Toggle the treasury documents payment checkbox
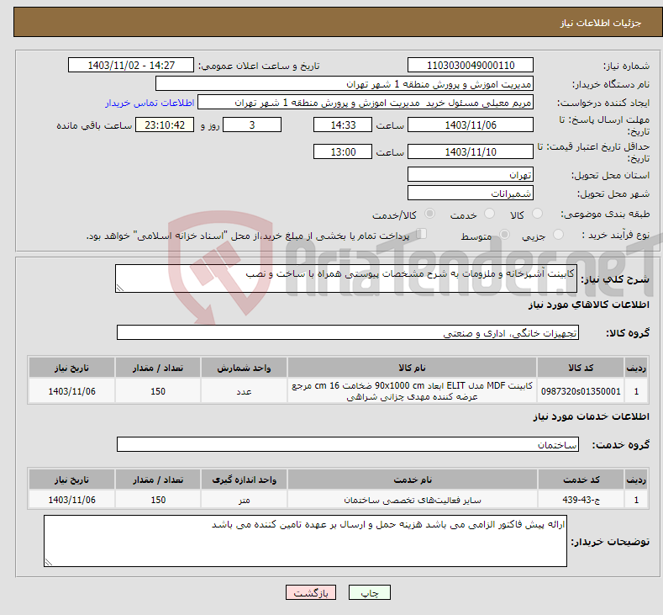 click(x=422, y=233)
